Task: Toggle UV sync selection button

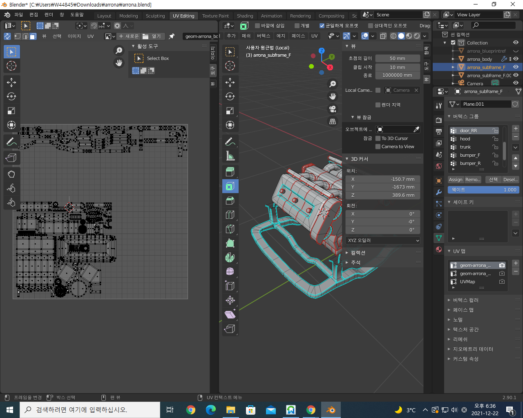Action: [x=7, y=36]
